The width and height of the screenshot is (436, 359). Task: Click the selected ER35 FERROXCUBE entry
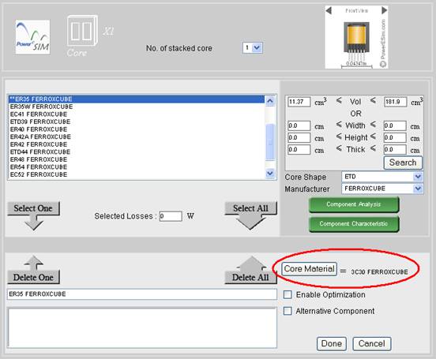pos(142,294)
